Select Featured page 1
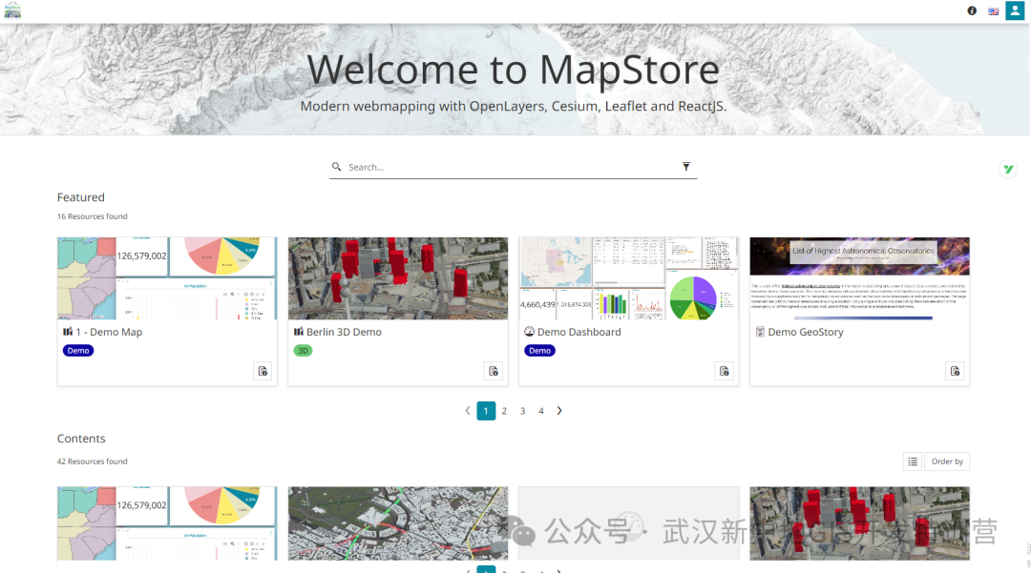1031x573 pixels. pyautogui.click(x=486, y=411)
